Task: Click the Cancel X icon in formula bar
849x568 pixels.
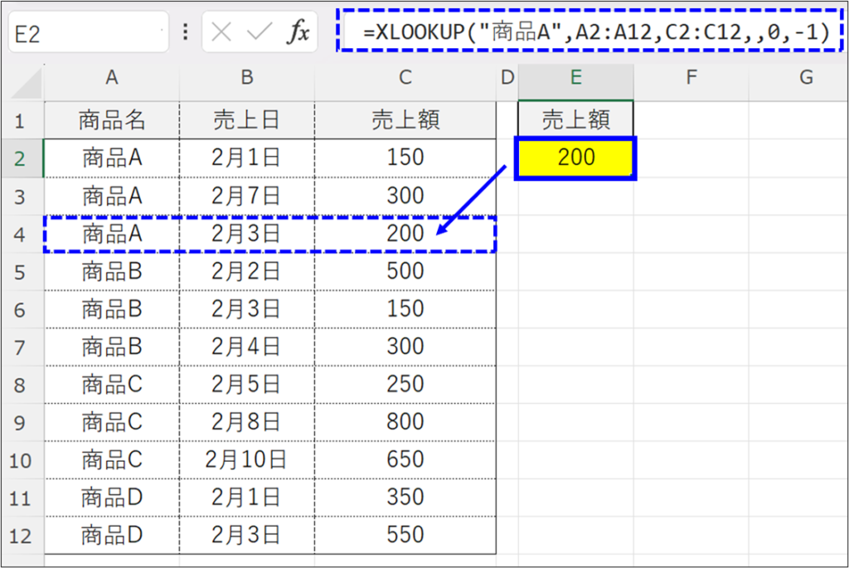Action: (221, 33)
